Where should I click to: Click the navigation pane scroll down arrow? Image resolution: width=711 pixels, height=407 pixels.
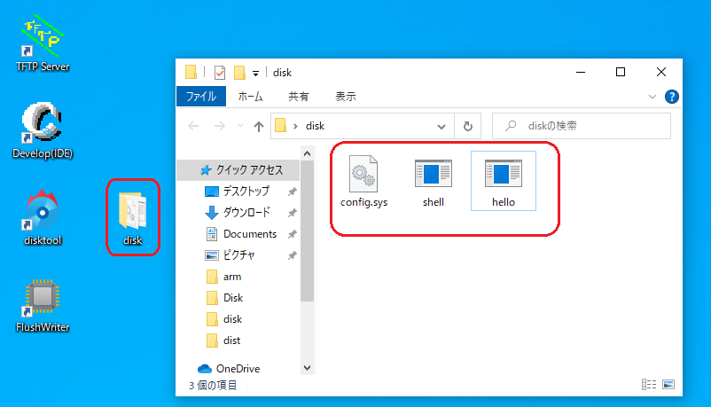[x=307, y=368]
